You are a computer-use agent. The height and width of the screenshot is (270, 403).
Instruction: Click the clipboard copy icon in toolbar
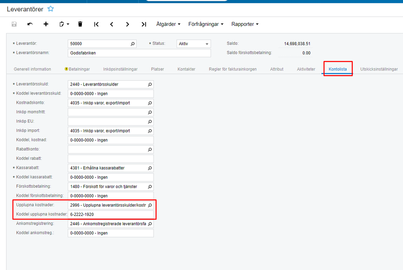pos(61,24)
